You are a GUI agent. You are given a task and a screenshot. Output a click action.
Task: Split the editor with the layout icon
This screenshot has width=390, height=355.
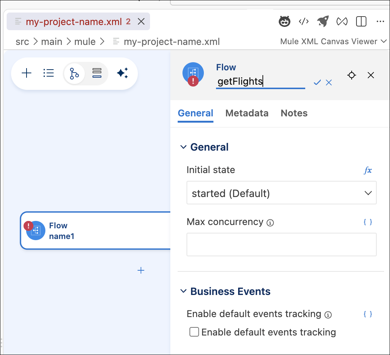pyautogui.click(x=361, y=21)
